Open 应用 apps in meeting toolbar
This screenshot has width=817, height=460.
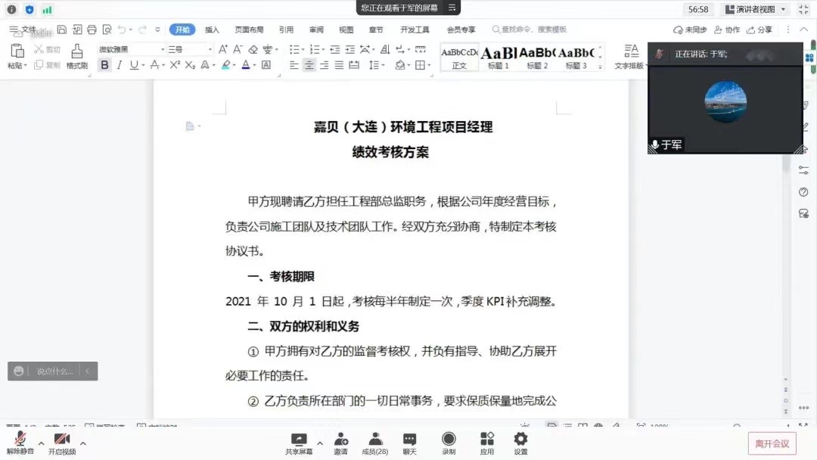(487, 444)
